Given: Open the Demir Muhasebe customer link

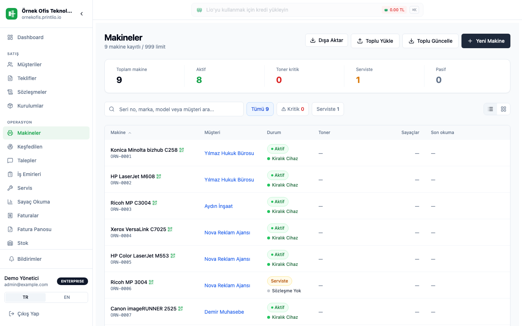Looking at the screenshot, I should click(x=224, y=312).
